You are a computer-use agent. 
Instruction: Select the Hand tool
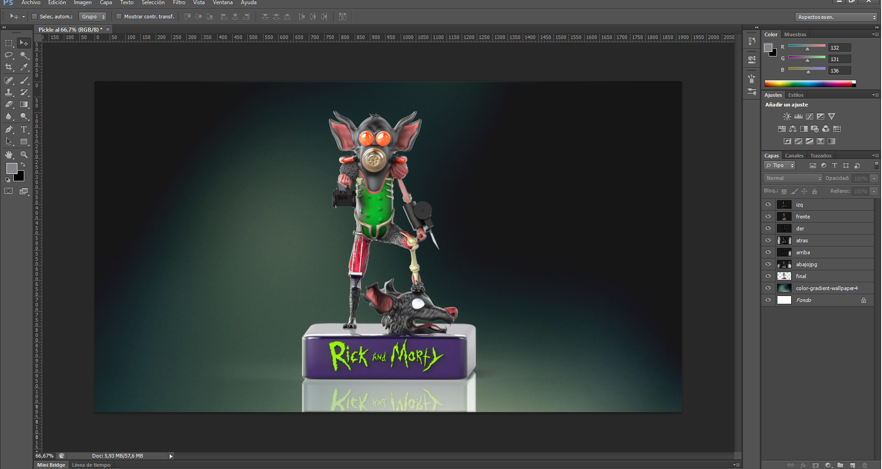pyautogui.click(x=9, y=155)
